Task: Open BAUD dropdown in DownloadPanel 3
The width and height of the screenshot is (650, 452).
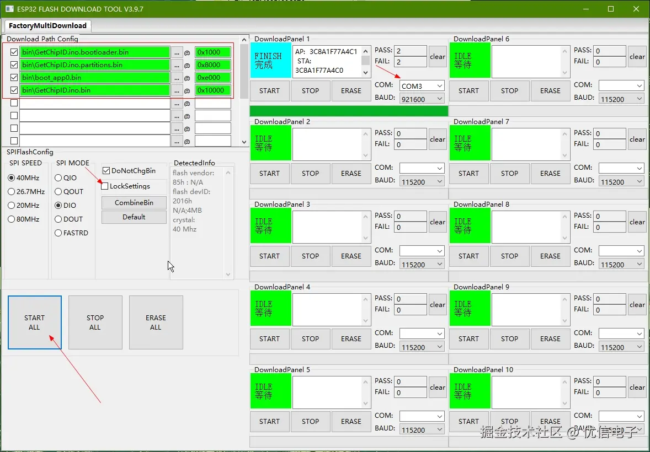Action: point(422,265)
